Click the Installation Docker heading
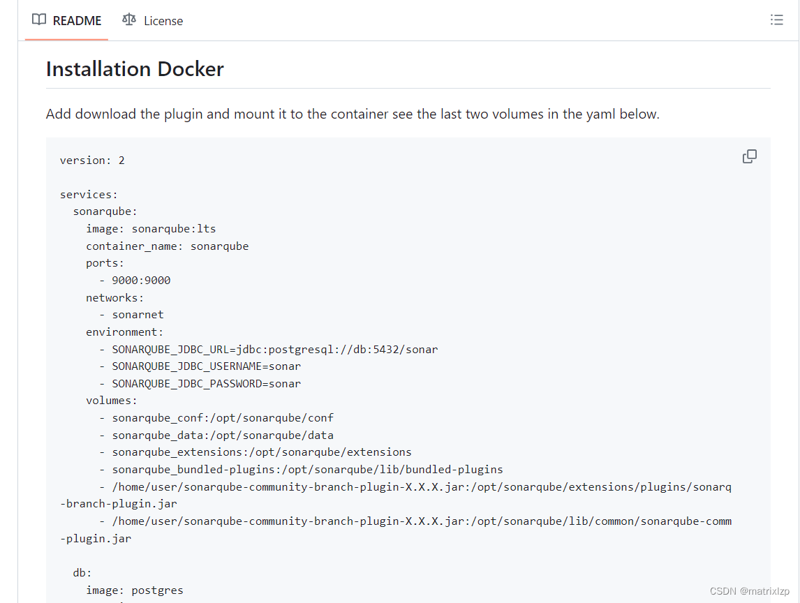The height and width of the screenshot is (603, 800). coord(134,68)
